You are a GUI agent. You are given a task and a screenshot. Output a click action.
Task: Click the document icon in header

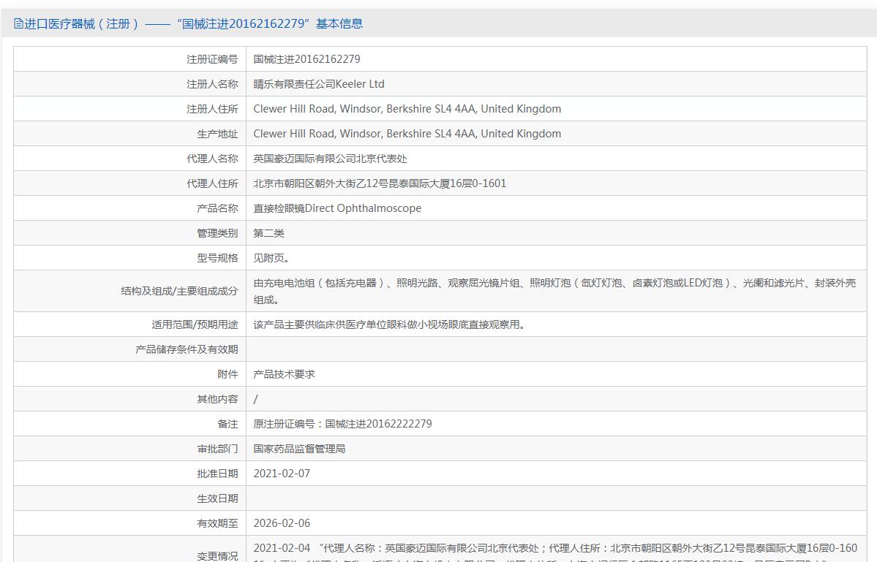18,23
